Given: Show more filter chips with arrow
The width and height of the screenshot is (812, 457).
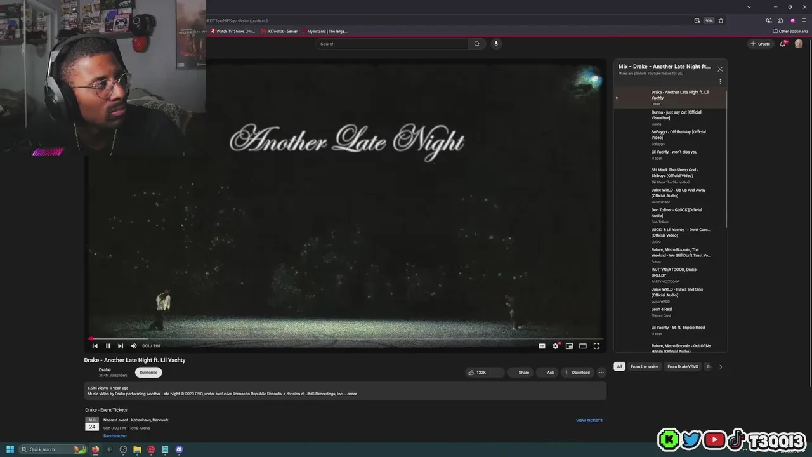Looking at the screenshot, I should pos(721,366).
